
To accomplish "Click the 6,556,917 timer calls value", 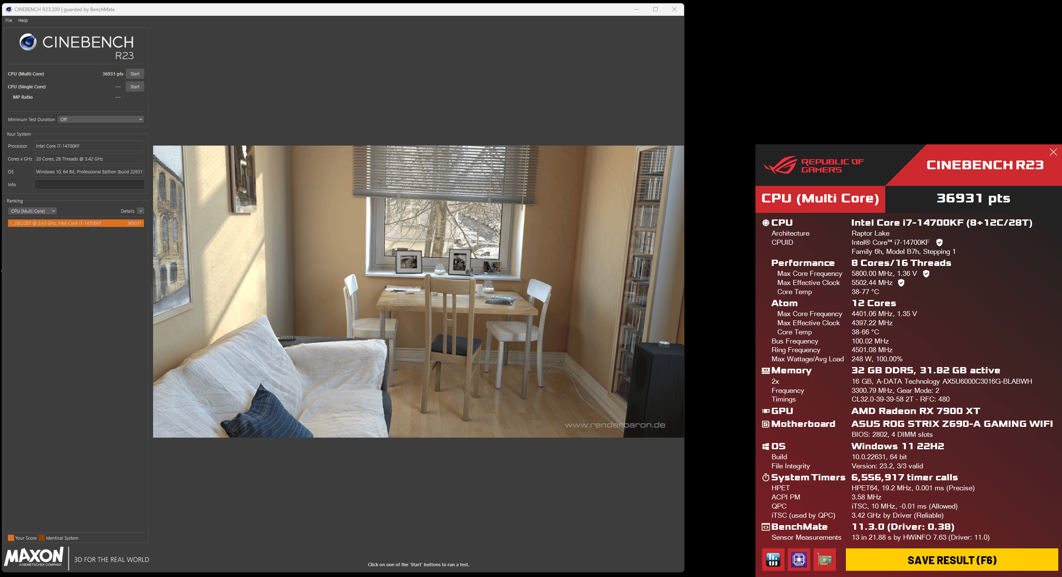I will point(905,477).
